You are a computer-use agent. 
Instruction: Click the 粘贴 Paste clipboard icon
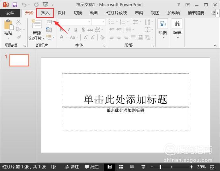point(9,25)
